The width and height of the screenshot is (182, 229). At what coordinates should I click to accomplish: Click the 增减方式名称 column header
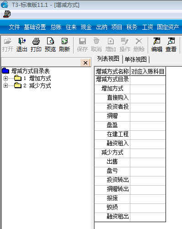[112, 71]
